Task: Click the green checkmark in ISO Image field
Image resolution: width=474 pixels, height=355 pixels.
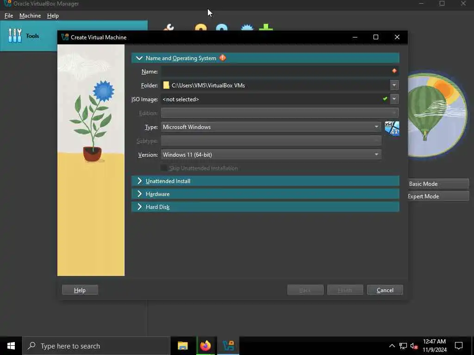Action: click(x=385, y=99)
